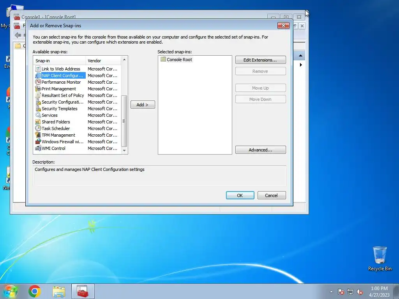Image resolution: width=399 pixels, height=299 pixels.
Task: Click the Shared Folders icon
Action: 38,122
